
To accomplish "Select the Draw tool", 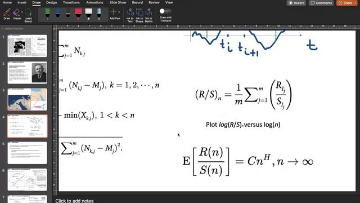I will (x=7, y=14).
